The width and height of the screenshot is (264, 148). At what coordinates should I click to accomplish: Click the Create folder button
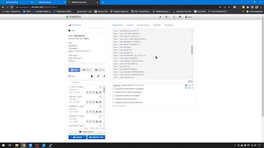(x=87, y=132)
